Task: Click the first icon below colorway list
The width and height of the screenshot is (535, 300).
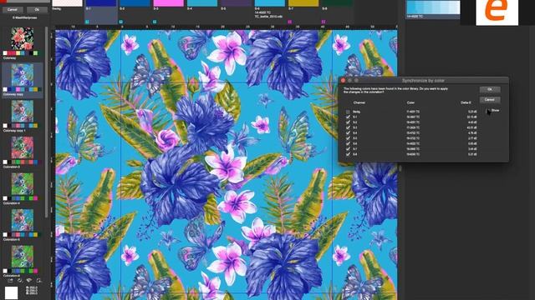Action: click(x=11, y=281)
